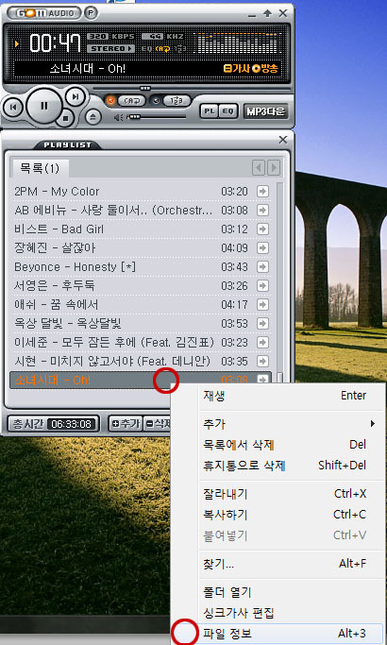Click the 추가 add button below playlist

pyautogui.click(x=126, y=423)
